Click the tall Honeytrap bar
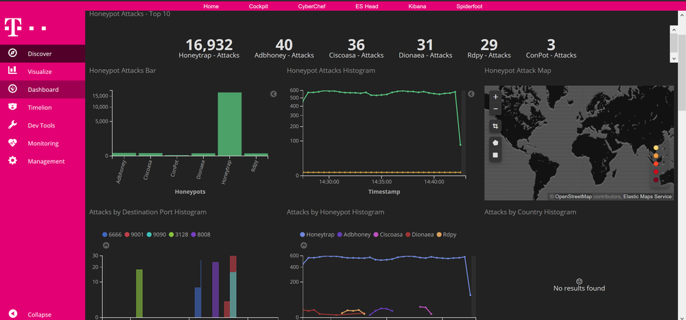Viewport: 686px width, 320px height. [x=230, y=124]
